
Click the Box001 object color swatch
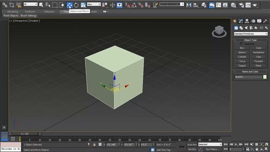pos(265,77)
